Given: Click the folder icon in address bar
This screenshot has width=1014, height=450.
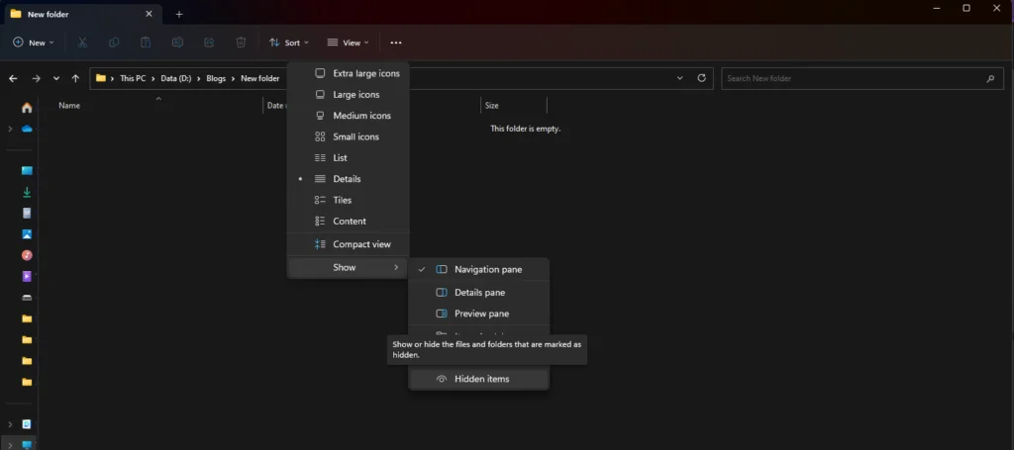Looking at the screenshot, I should 100,78.
